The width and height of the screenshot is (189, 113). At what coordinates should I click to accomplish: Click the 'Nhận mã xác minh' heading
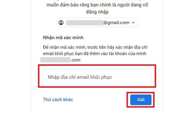[x=63, y=38]
